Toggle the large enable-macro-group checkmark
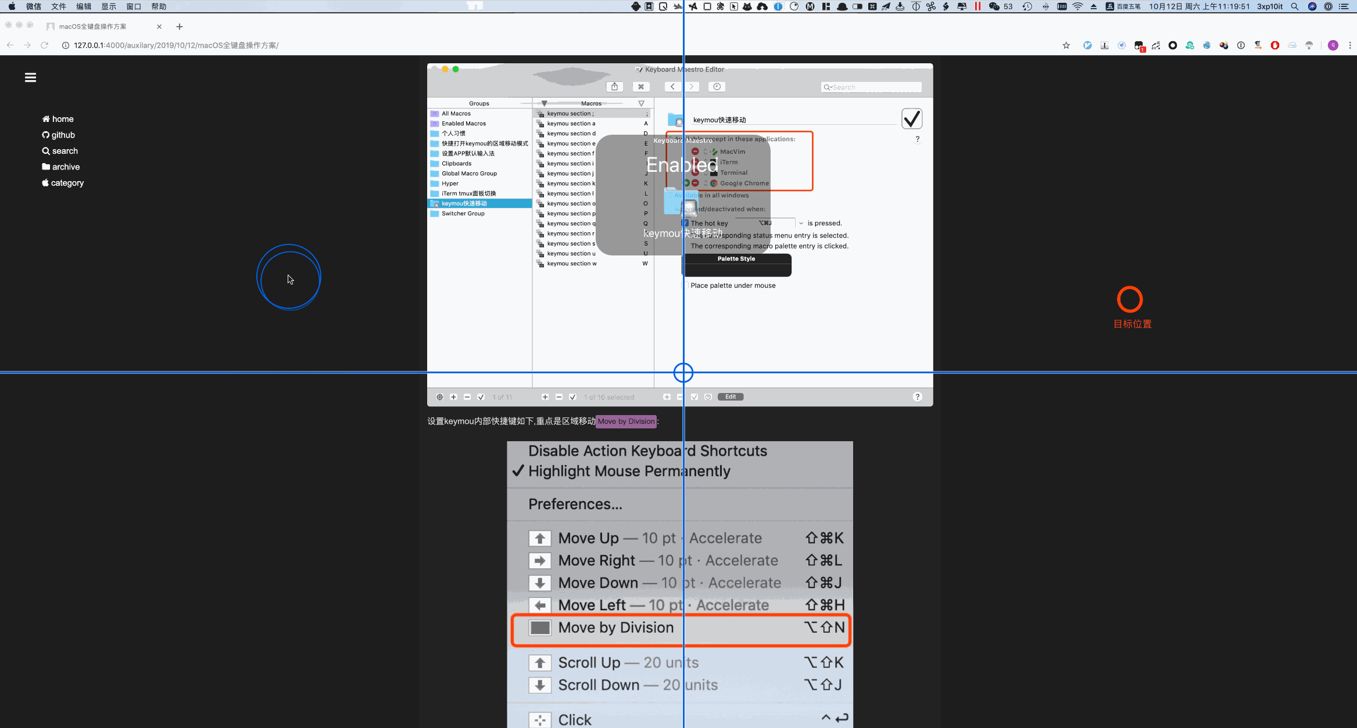The height and width of the screenshot is (728, 1357). pyautogui.click(x=911, y=119)
